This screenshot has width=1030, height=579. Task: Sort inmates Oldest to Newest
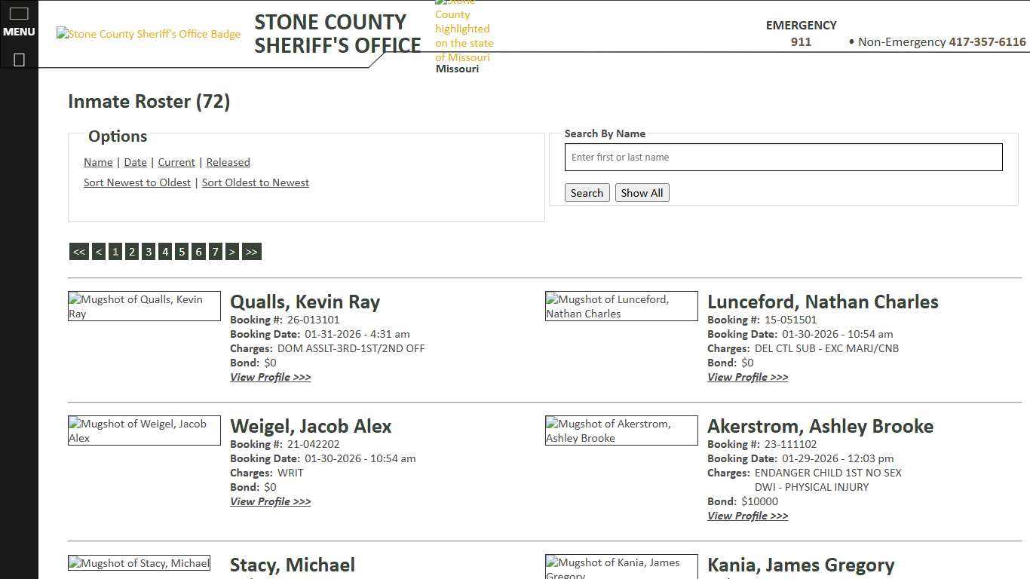255,182
